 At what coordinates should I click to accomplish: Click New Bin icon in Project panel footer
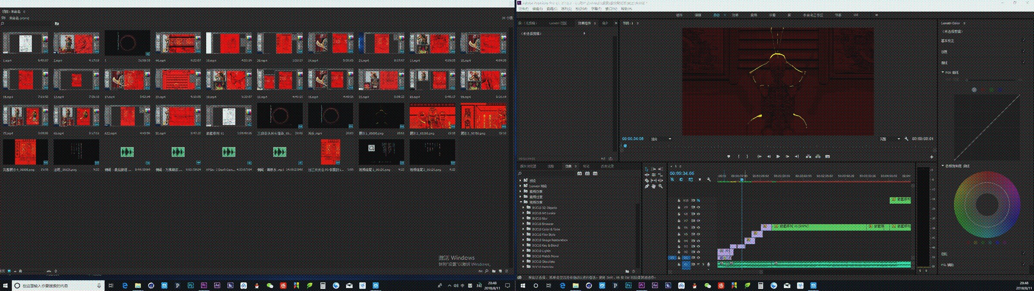tap(494, 271)
